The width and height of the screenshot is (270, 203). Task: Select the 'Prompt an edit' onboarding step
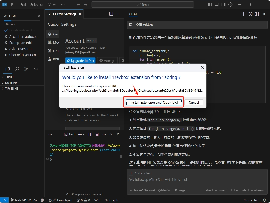pos(20,43)
